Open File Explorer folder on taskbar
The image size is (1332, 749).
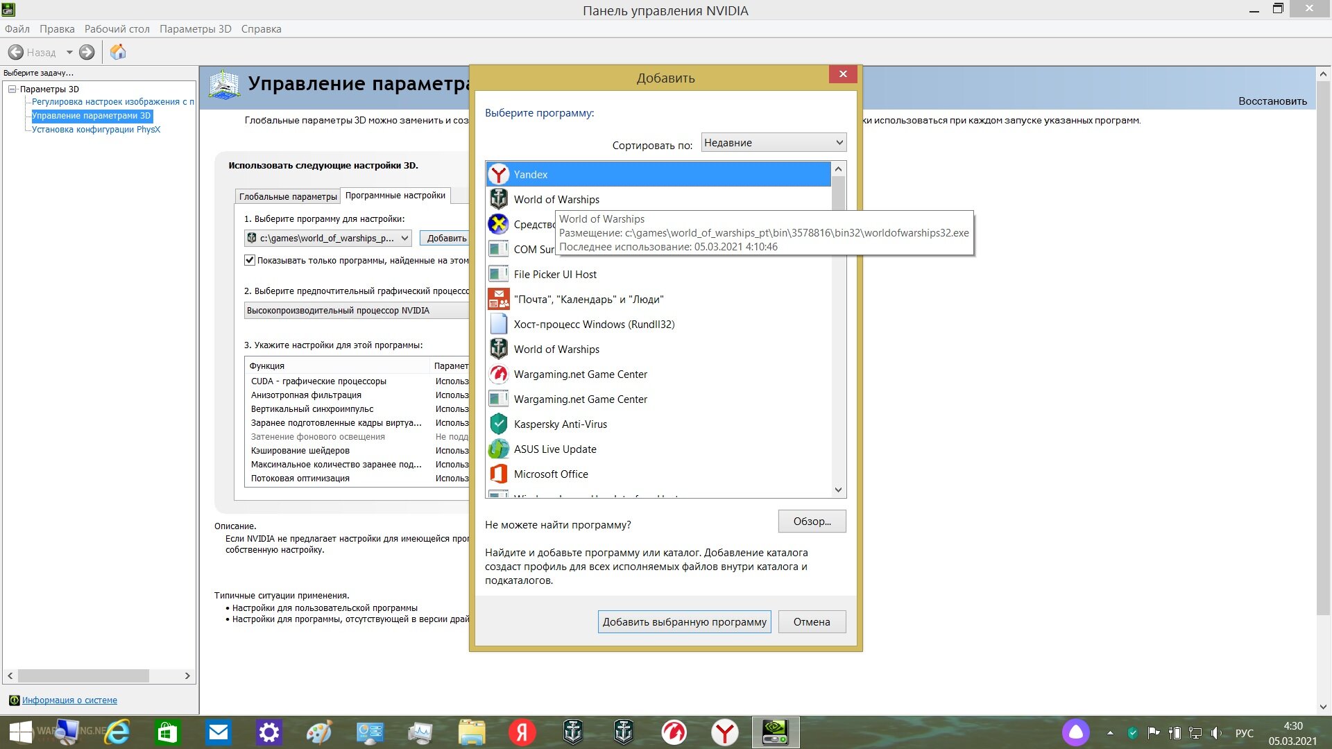point(472,732)
